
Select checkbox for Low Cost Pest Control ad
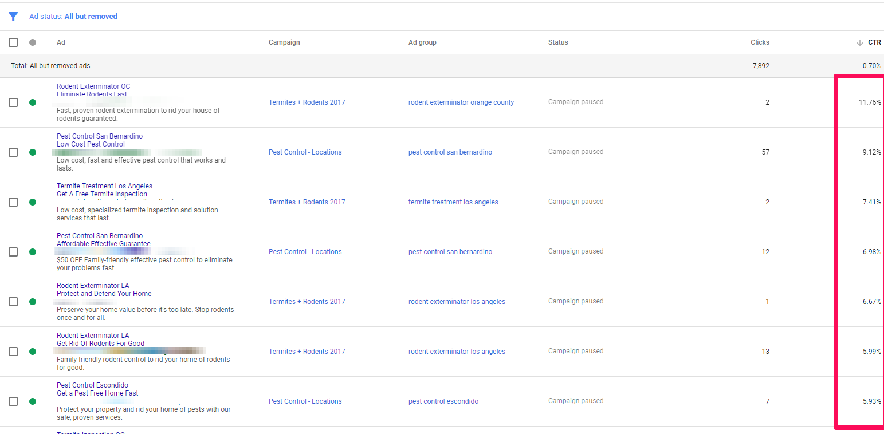click(13, 152)
